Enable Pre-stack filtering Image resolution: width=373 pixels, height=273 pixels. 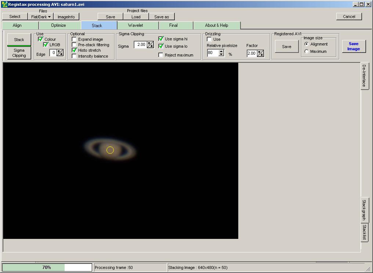coord(74,45)
